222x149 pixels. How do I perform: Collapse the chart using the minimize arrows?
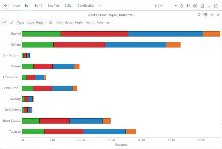(218, 15)
